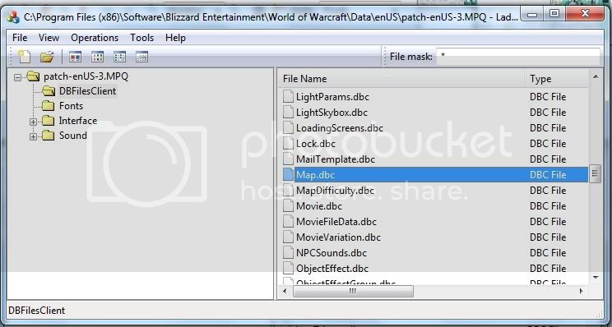
Task: Switch to list view toolbar button
Action: (119, 57)
